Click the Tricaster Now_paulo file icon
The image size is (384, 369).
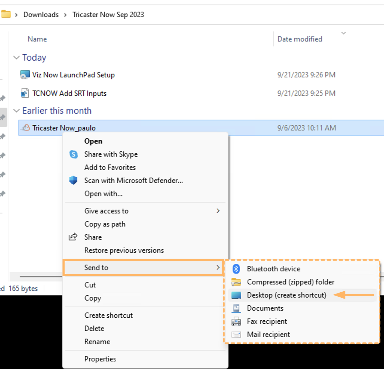pos(26,128)
